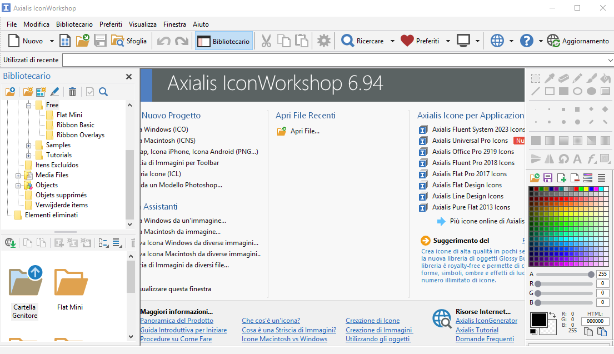
Task: Select the filled ellipse tool
Action: coord(591,91)
